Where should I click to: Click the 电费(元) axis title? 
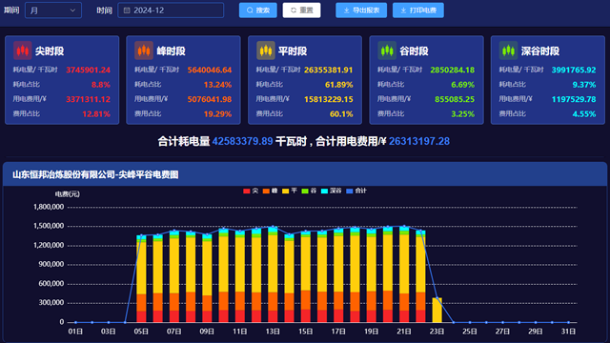(68, 194)
